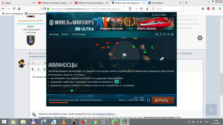Open the Facebook social link in launcher
This screenshot has width=223, height=125.
pos(164,34)
